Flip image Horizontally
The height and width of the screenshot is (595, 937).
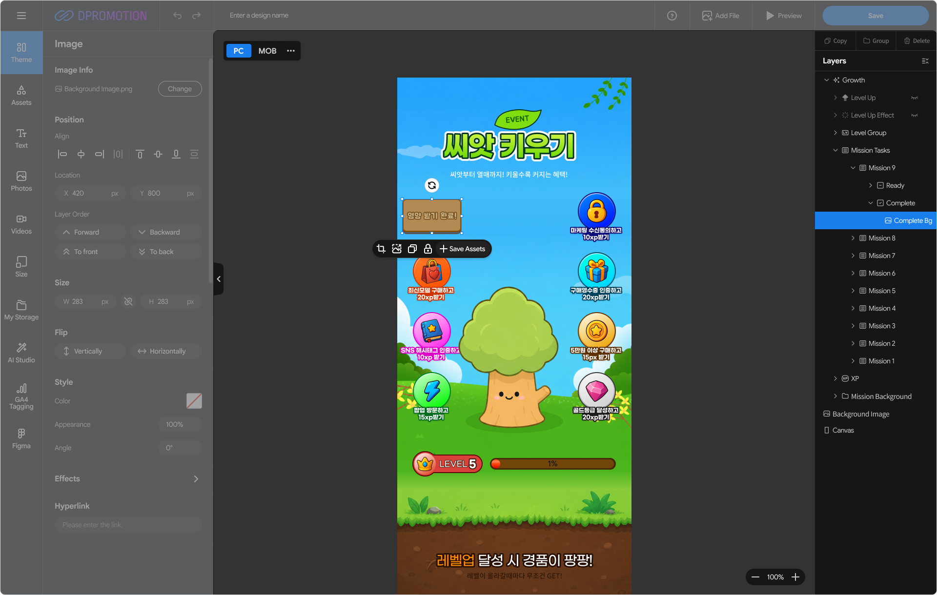166,351
